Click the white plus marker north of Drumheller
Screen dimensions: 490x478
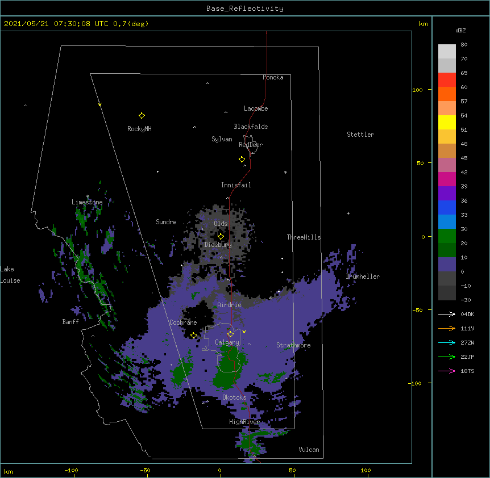click(x=348, y=213)
